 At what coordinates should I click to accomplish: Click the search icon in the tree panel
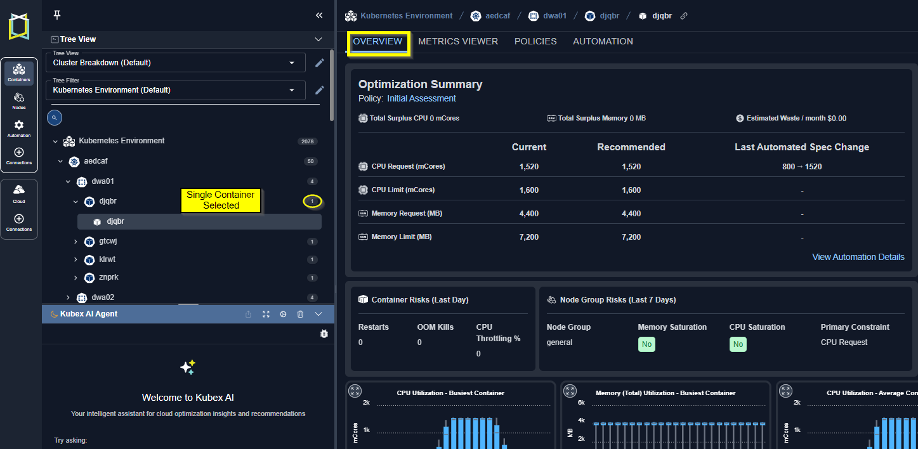pyautogui.click(x=55, y=117)
